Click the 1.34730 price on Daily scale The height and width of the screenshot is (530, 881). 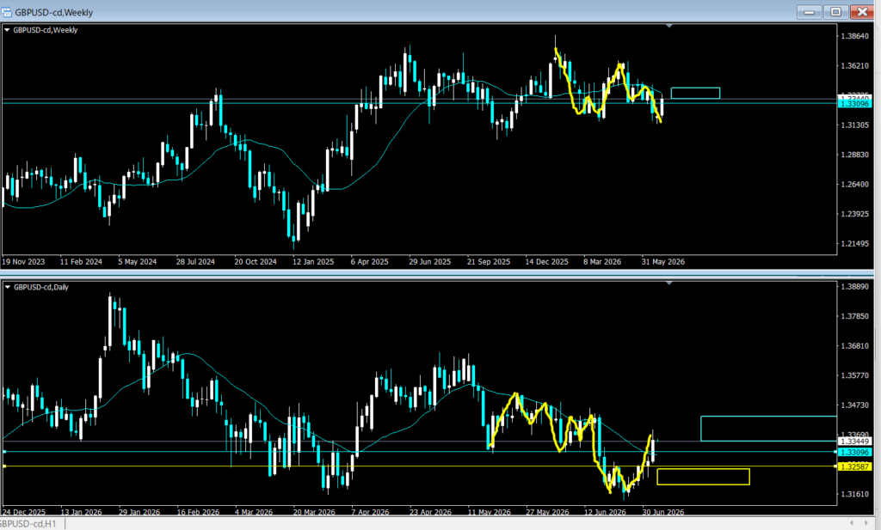(x=854, y=405)
